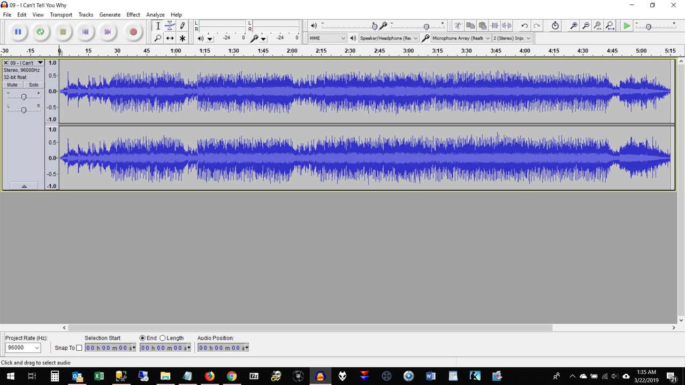Select the Multi-Tool asterisk mode
This screenshot has width=685, height=385.
[182, 38]
